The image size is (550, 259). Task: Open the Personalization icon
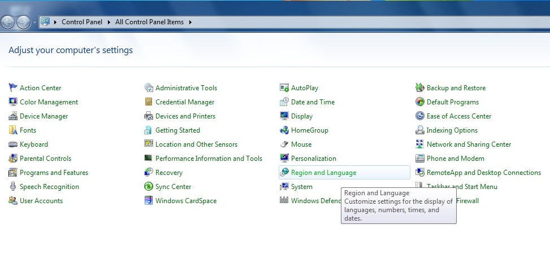pyautogui.click(x=284, y=158)
